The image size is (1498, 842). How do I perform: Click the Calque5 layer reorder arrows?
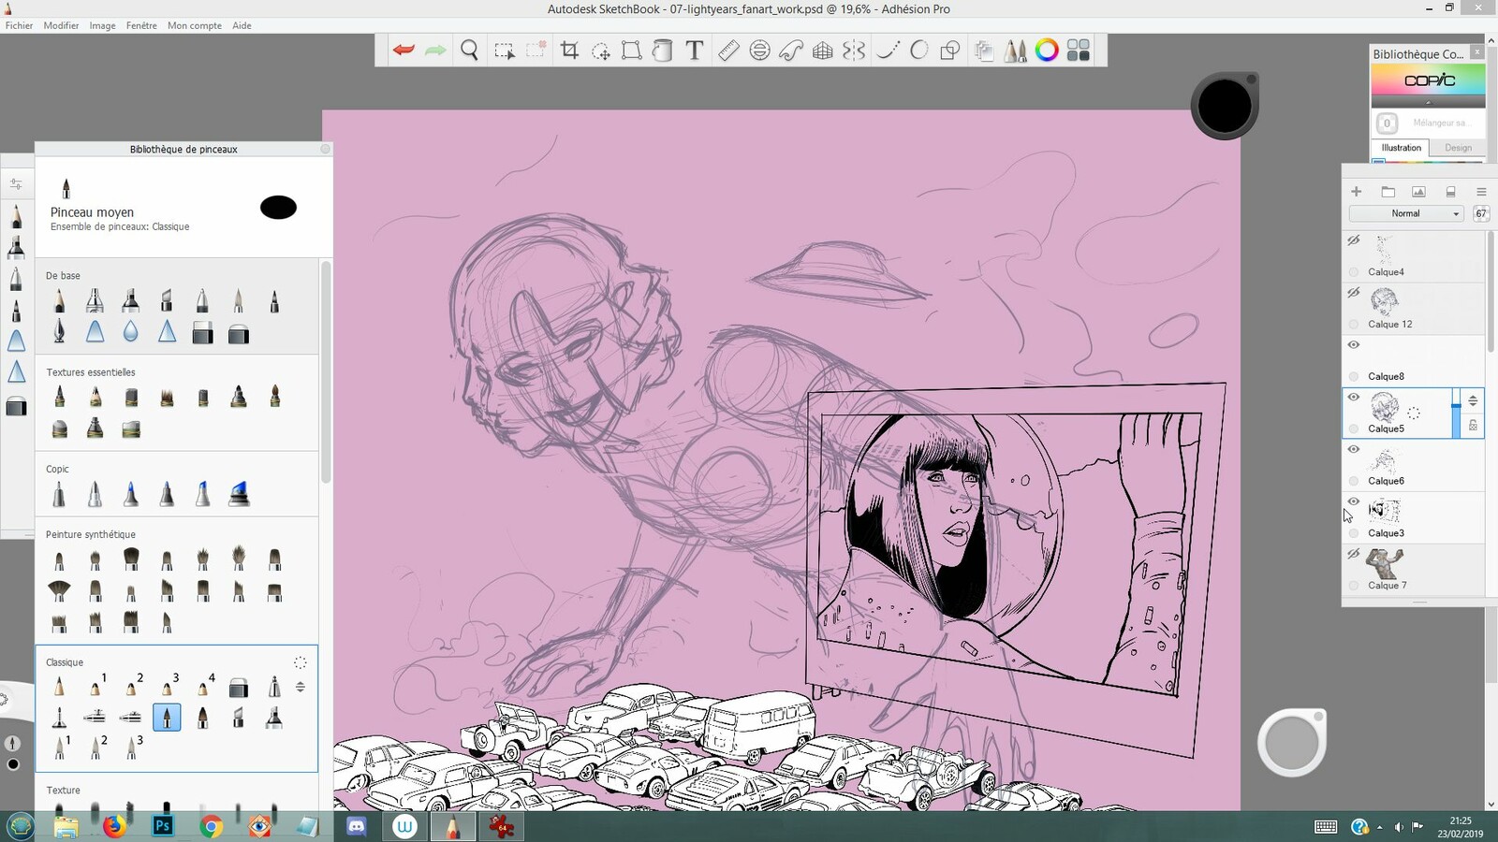point(1473,400)
